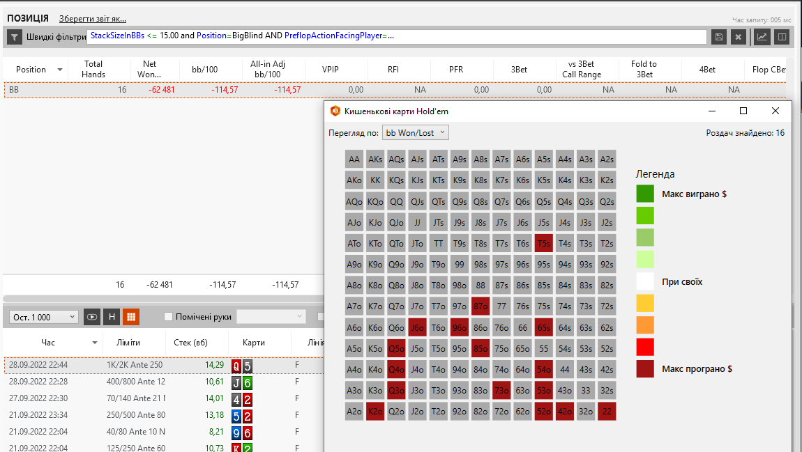Image resolution: width=802 pixels, height=452 pixels.
Task: Sort by the 'Стек (вб)' column header
Action: 191,343
